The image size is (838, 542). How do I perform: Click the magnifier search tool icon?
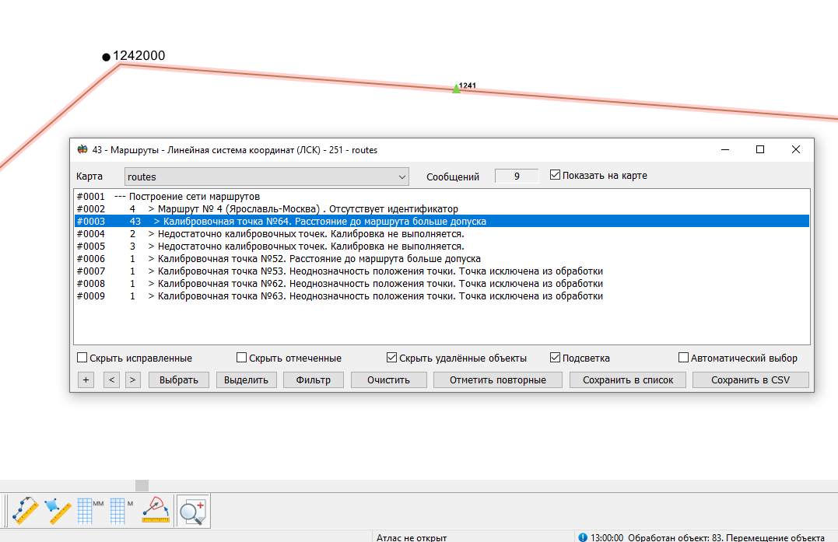pyautogui.click(x=191, y=511)
